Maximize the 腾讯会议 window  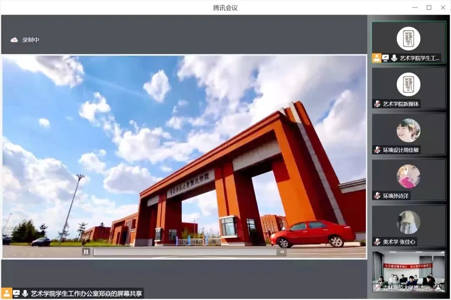(429, 7)
